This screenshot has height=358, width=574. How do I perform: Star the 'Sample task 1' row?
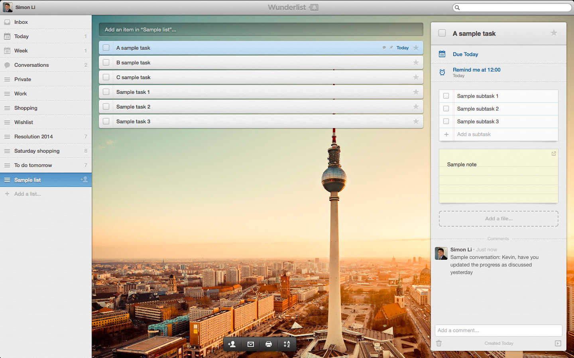tap(416, 92)
